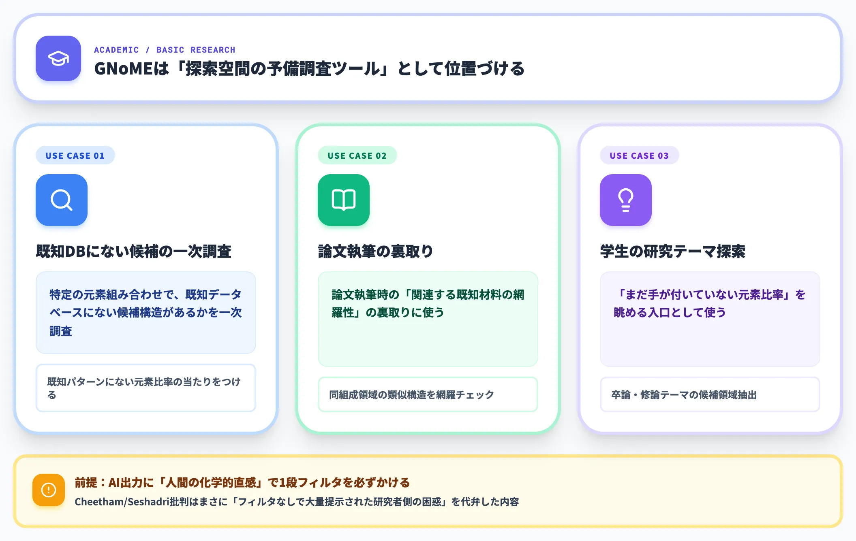Screen dimensions: 856x541
Task: Click note 既知パターンにない元素比率の当たりをつける
Action: point(146,388)
